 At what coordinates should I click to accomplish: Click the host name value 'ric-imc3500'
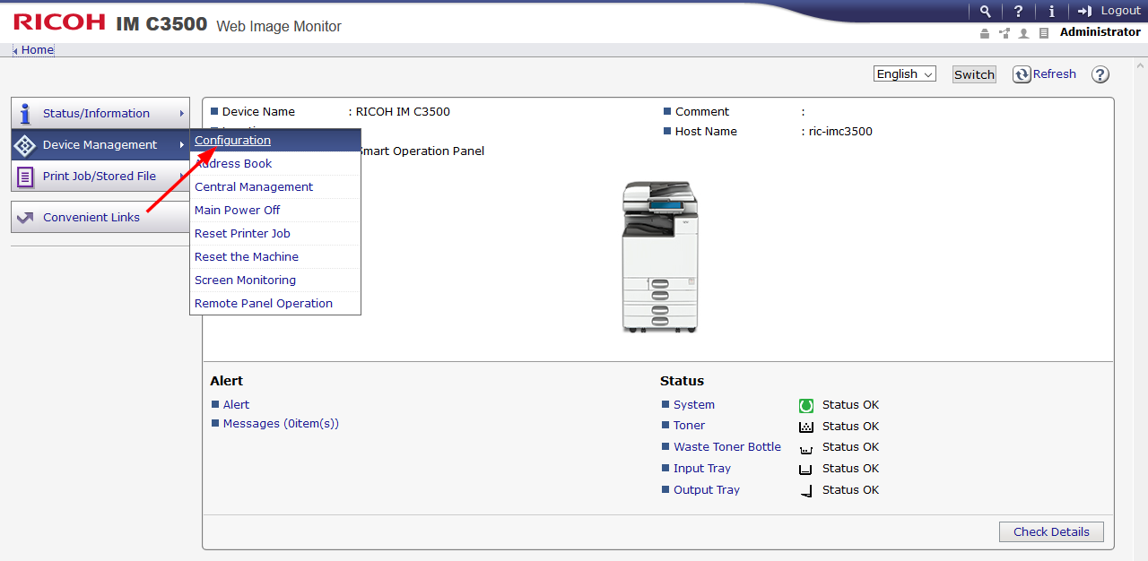(x=840, y=132)
